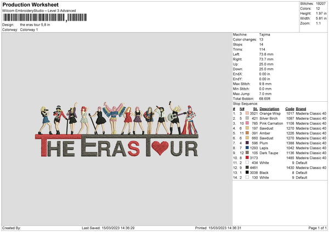The image size is (329, 232).
Task: Choose the Lapis blue color swatch
Action: tap(247, 148)
